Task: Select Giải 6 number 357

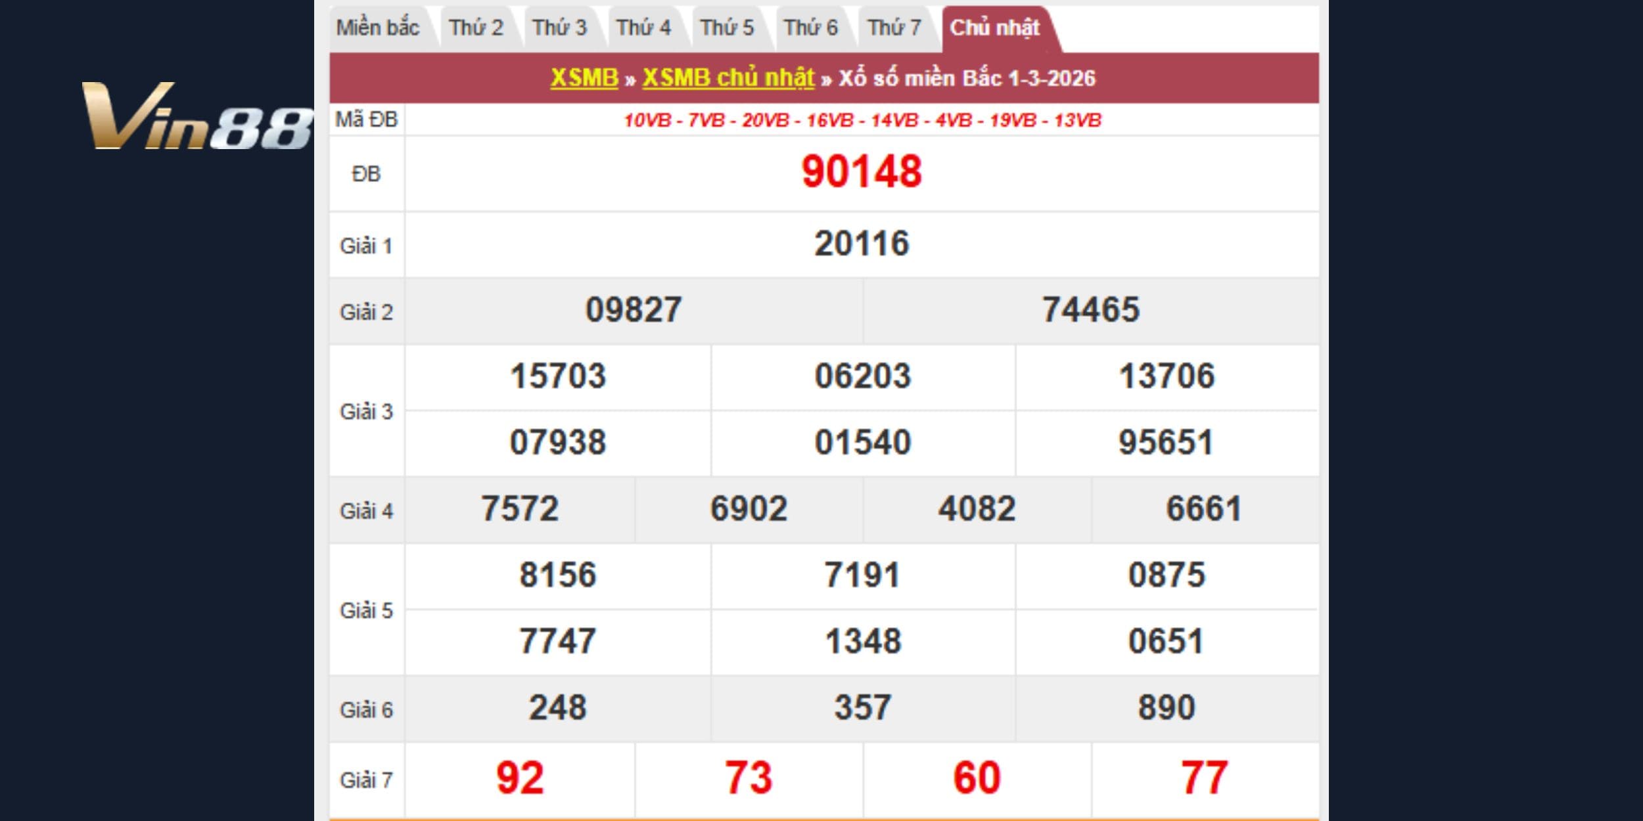Action: pos(862,708)
